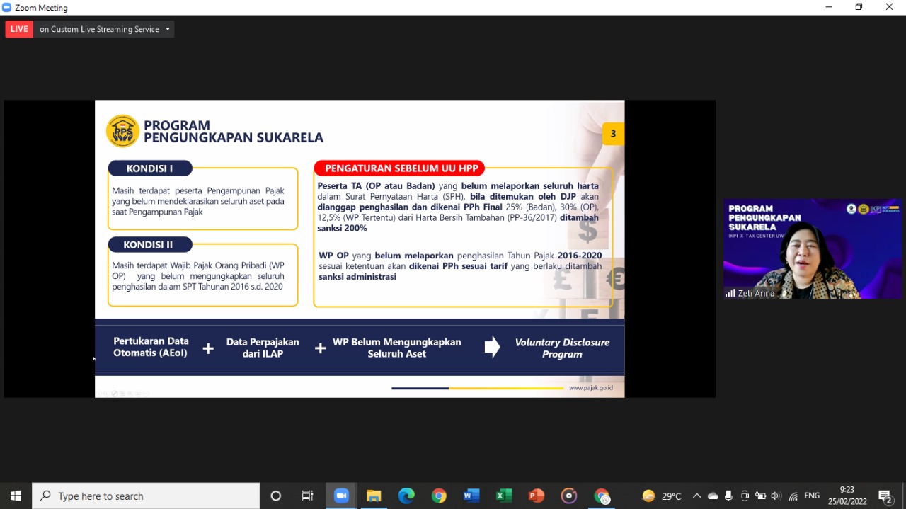Click the red LIVE indicator badge
This screenshot has width=906, height=509.
coord(19,29)
